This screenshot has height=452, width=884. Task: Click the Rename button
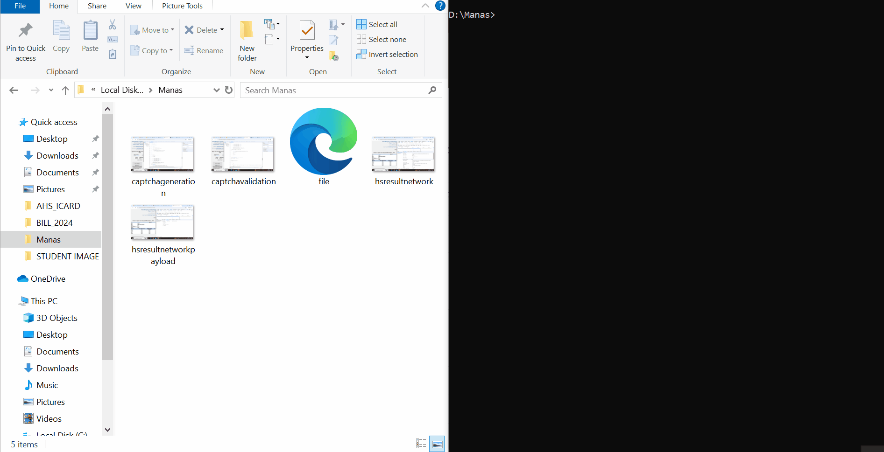tap(204, 50)
